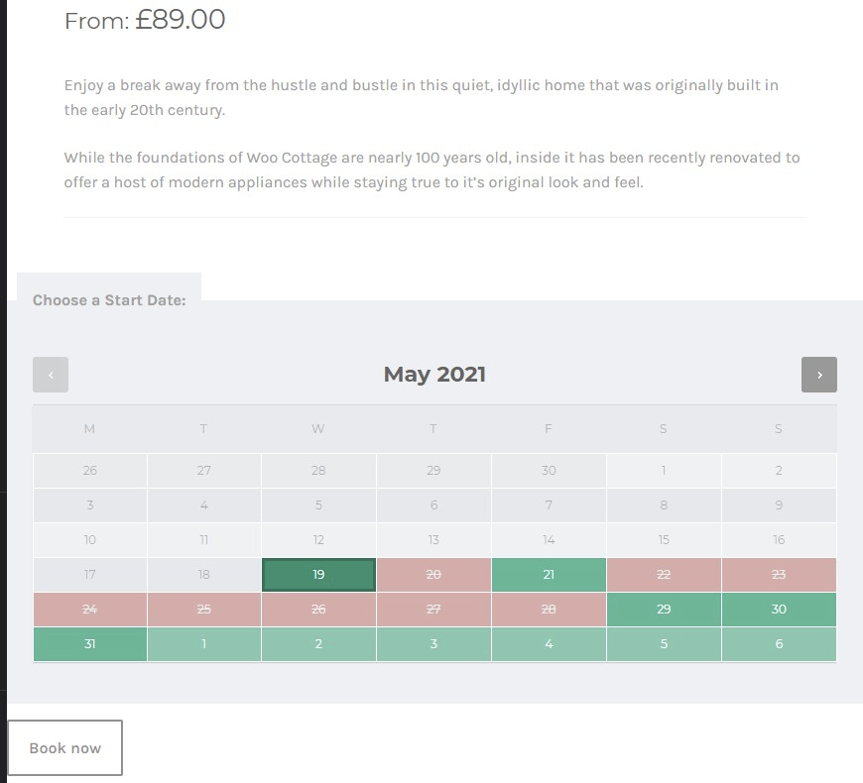Click the unavailable date May 20
Viewport: 863px width, 783px height.
click(433, 575)
